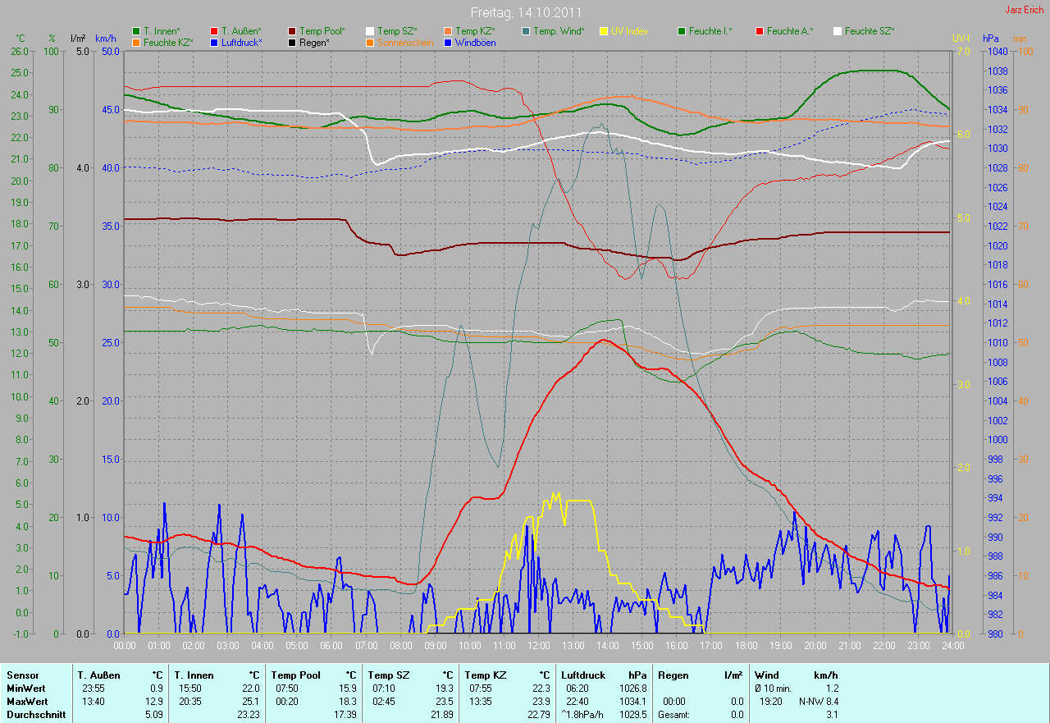Select the 'Feuchte I.*' legend label
Image resolution: width=1050 pixels, height=723 pixels.
pos(710,31)
